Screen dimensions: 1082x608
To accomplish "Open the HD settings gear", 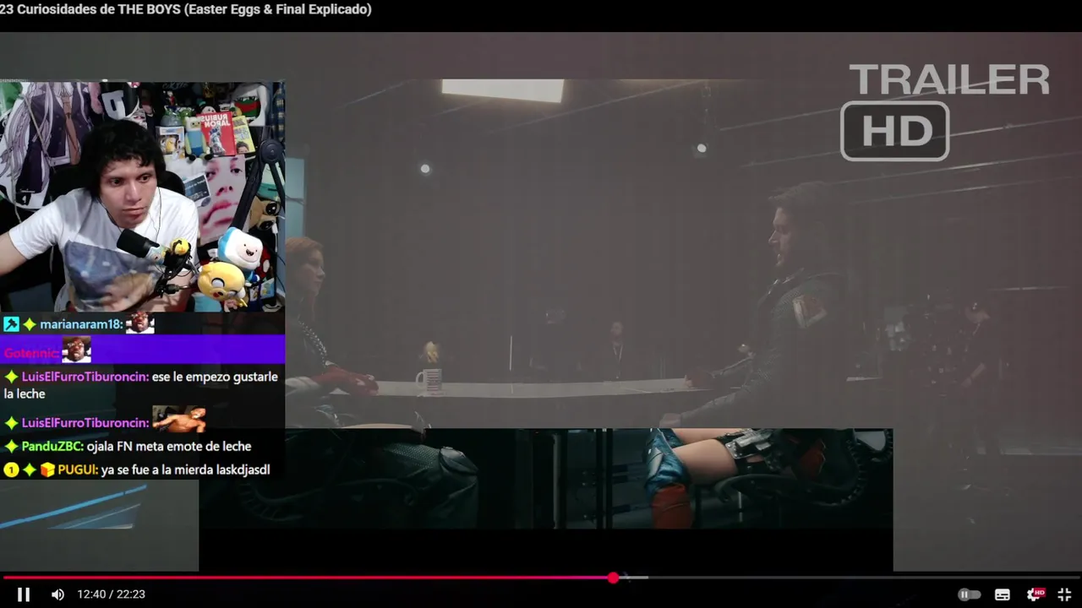I will click(x=1036, y=594).
